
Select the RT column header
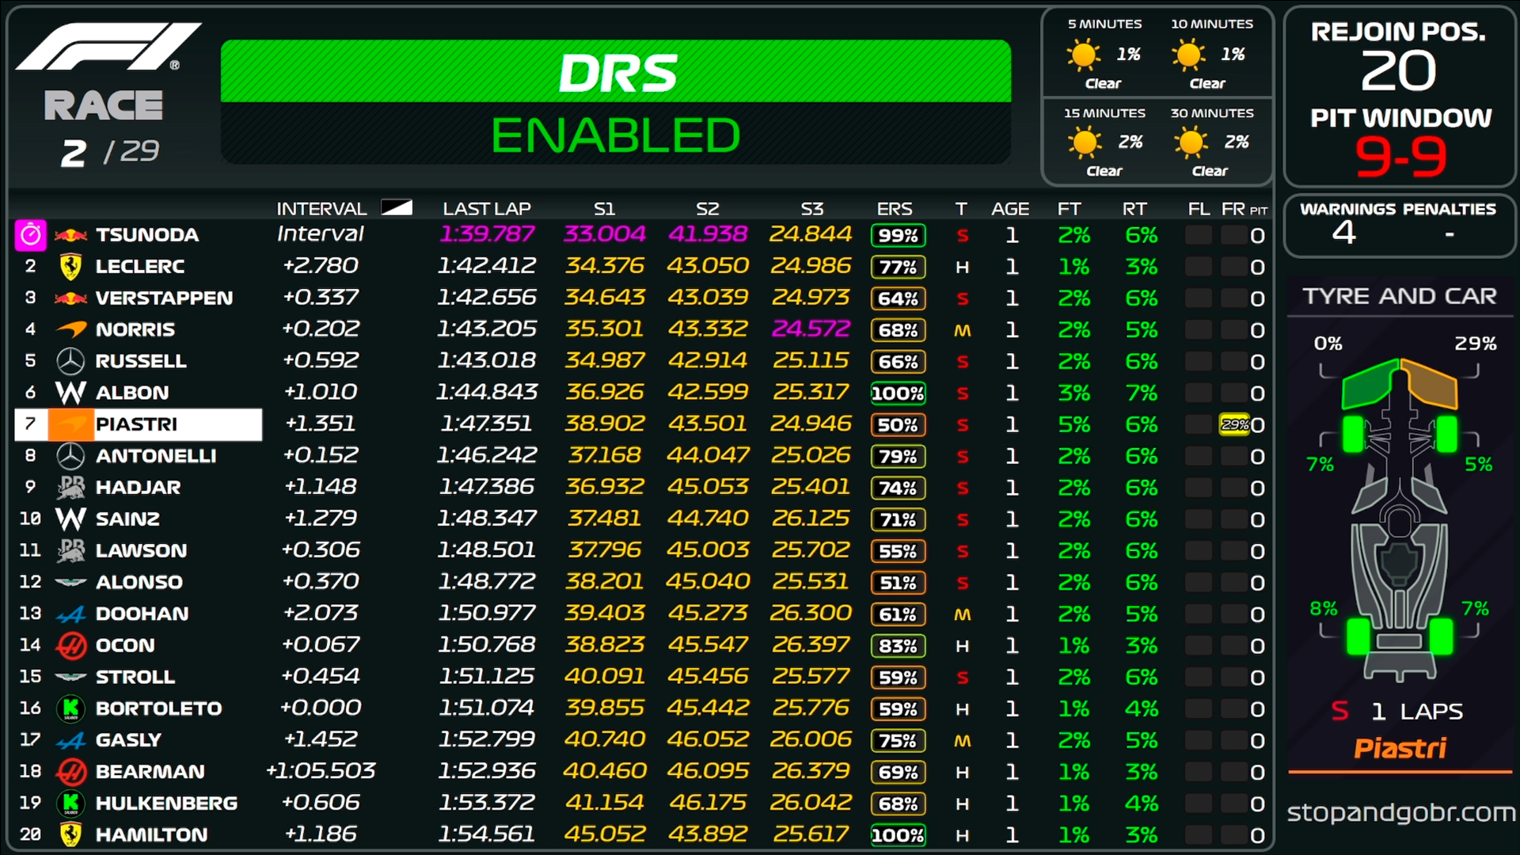(1134, 208)
